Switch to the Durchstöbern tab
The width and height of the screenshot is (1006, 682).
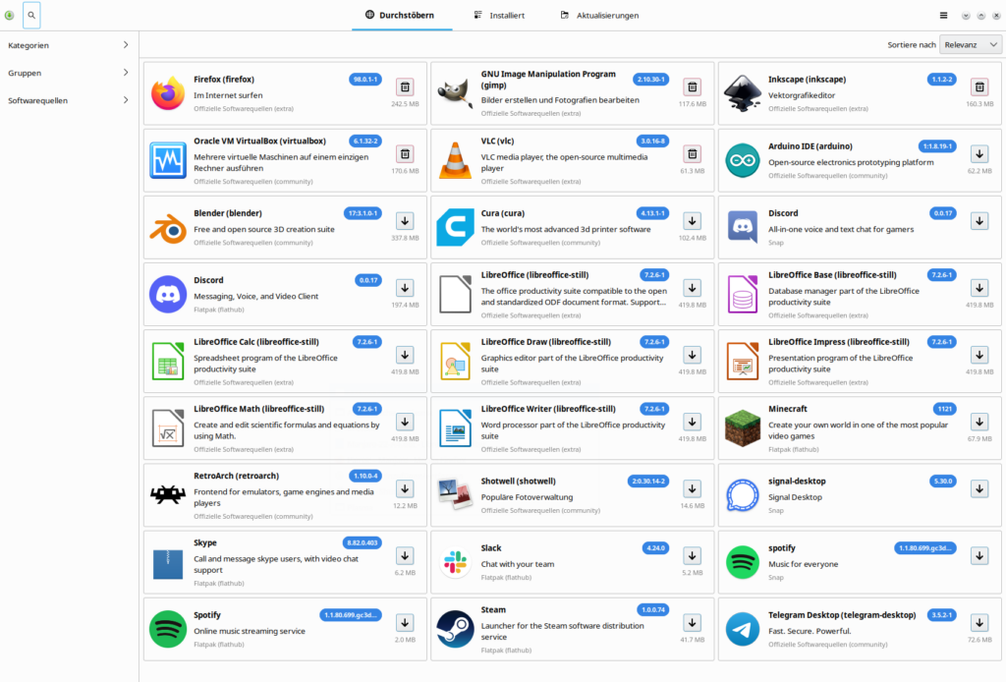(x=401, y=16)
